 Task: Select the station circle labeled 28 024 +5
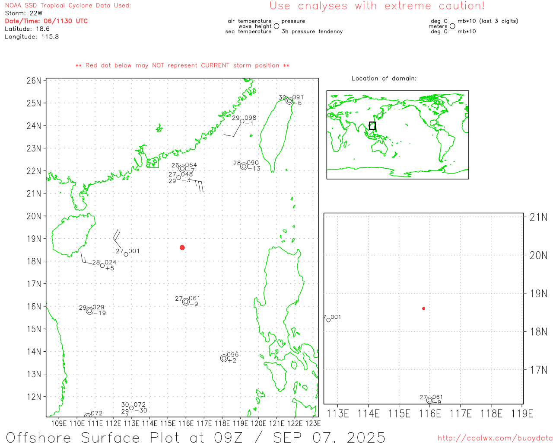tap(102, 266)
